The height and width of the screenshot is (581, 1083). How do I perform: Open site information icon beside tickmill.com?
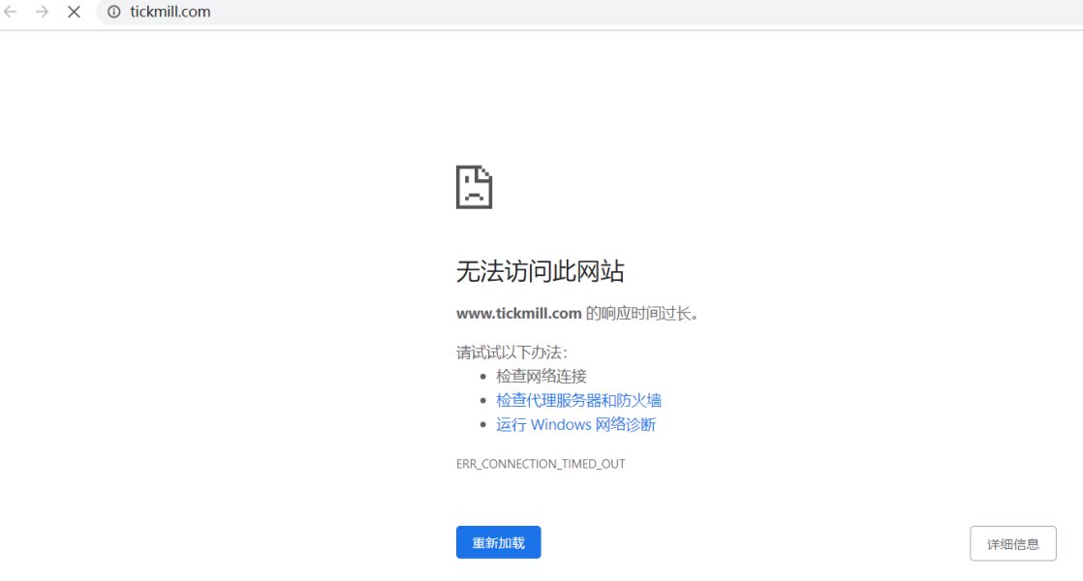[114, 12]
